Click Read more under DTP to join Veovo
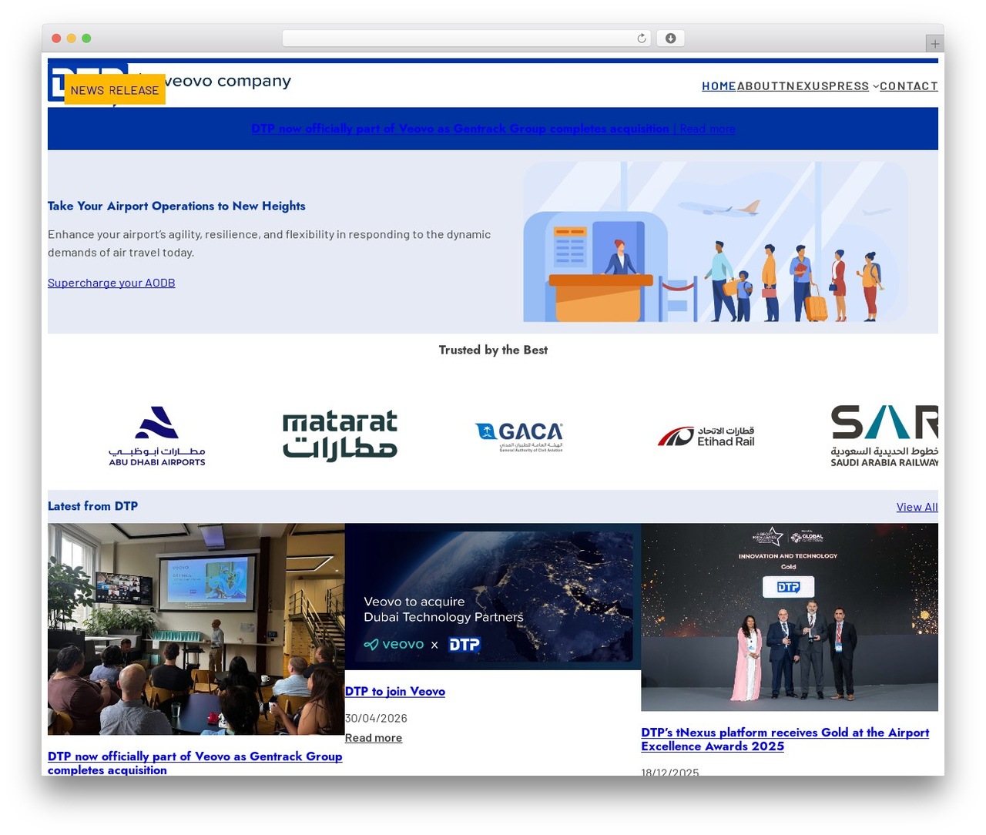The height and width of the screenshot is (835, 986). tap(374, 738)
